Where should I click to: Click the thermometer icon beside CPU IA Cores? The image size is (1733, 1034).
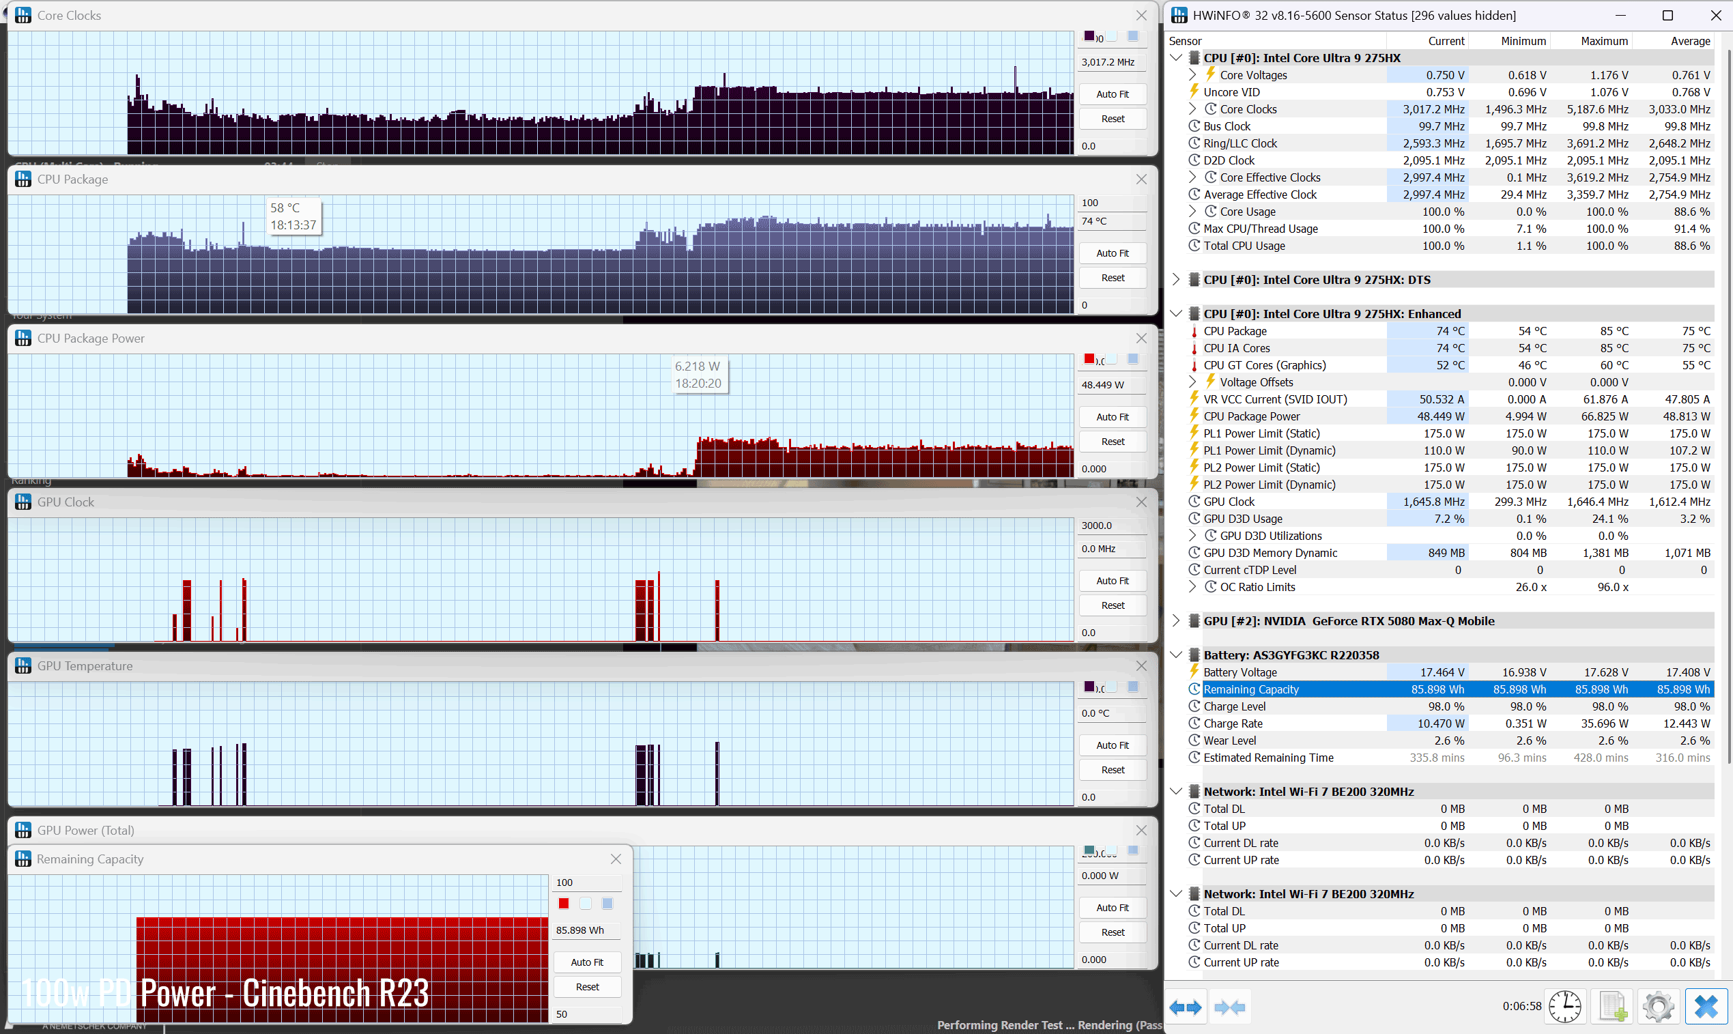tap(1194, 348)
